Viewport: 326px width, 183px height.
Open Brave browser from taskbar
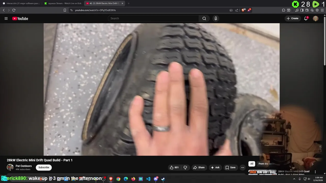[x=111, y=179]
